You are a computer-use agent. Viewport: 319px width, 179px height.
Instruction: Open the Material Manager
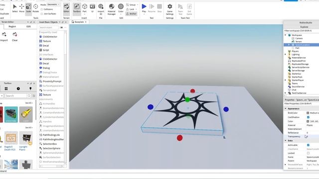tap(112, 9)
